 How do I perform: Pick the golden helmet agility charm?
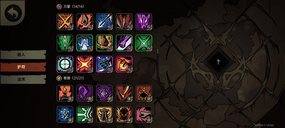pyautogui.click(x=104, y=115)
